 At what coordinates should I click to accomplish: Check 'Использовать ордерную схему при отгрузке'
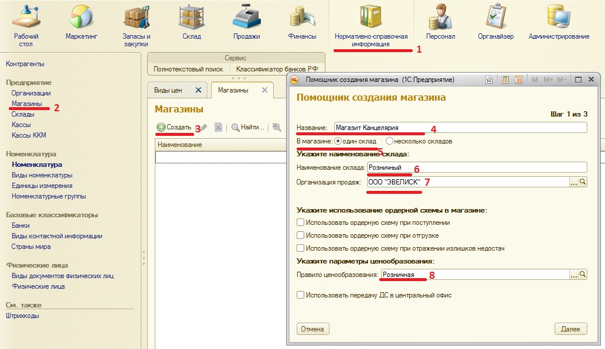pos(301,235)
